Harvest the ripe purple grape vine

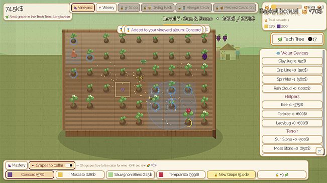click(x=204, y=55)
